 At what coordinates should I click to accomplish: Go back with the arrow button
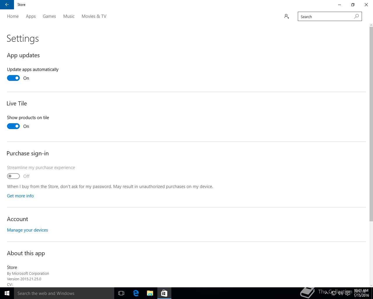[7, 5]
